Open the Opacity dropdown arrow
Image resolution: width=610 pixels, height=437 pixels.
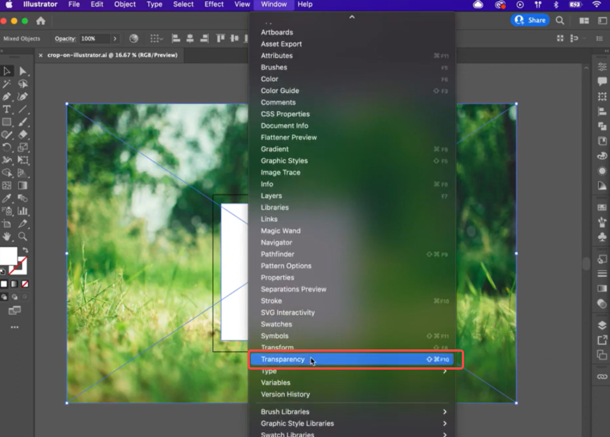tap(115, 39)
